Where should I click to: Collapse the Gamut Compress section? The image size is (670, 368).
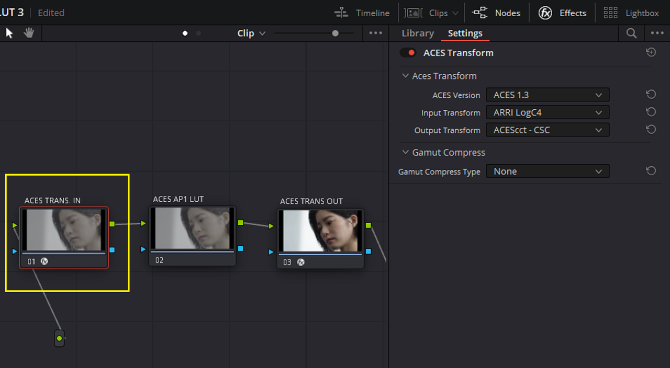pos(405,152)
